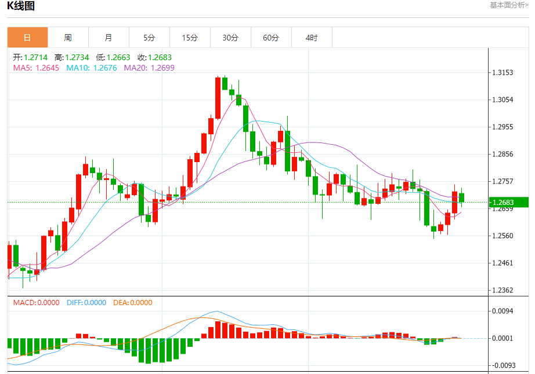535x374 pixels.
Task: Open the 基本面分析 link
Action: [x=509, y=5]
